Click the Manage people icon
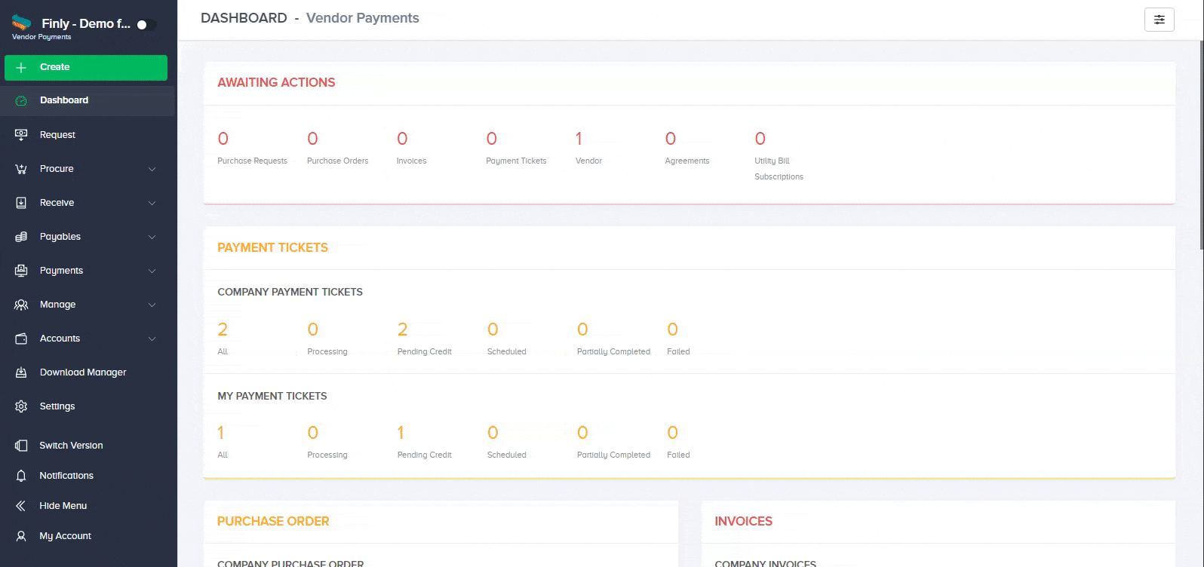The image size is (1204, 567). pyautogui.click(x=21, y=305)
